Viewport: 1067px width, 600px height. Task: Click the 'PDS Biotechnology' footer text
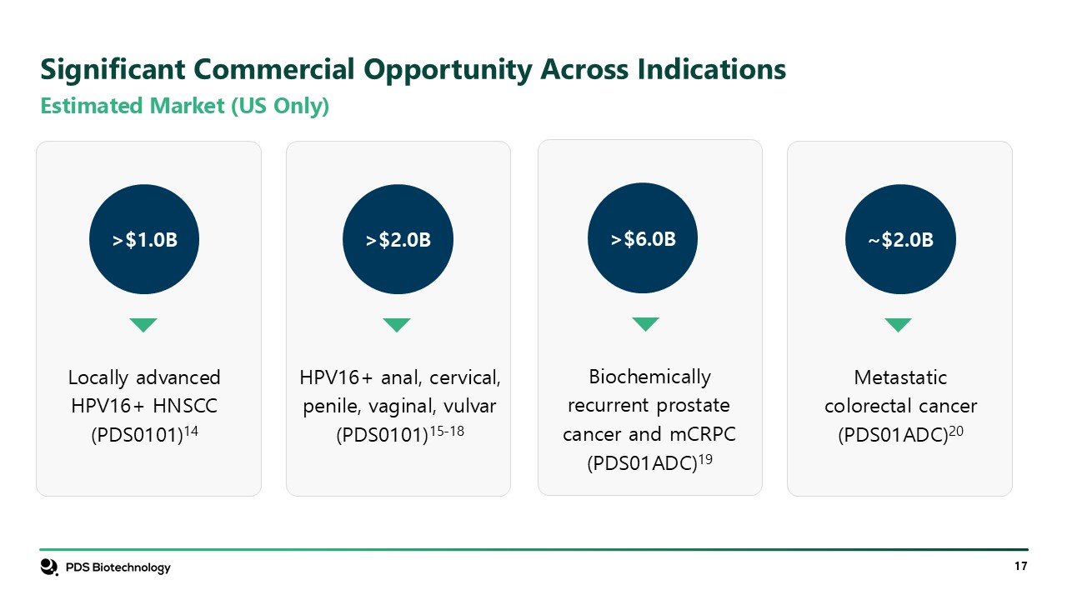coord(118,567)
